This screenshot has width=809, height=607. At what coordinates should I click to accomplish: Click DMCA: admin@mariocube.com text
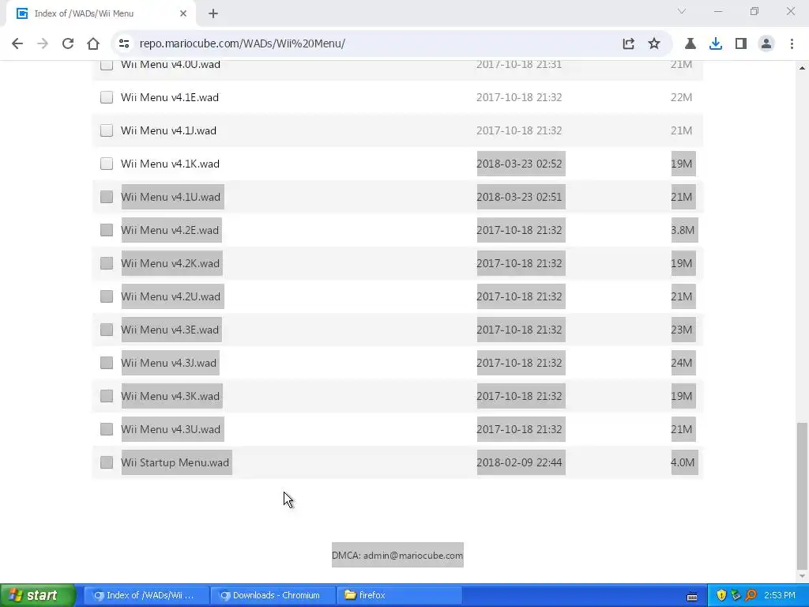click(x=397, y=556)
